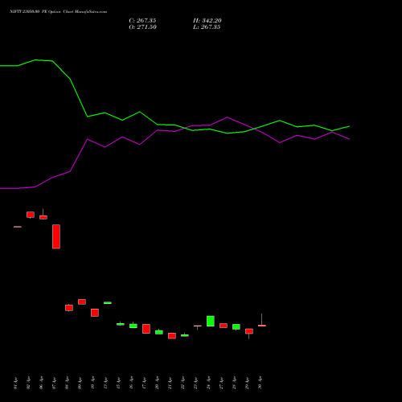This screenshot has height=402, width=402.
Task: Click the 20 Apr date label
Action: (157, 384)
